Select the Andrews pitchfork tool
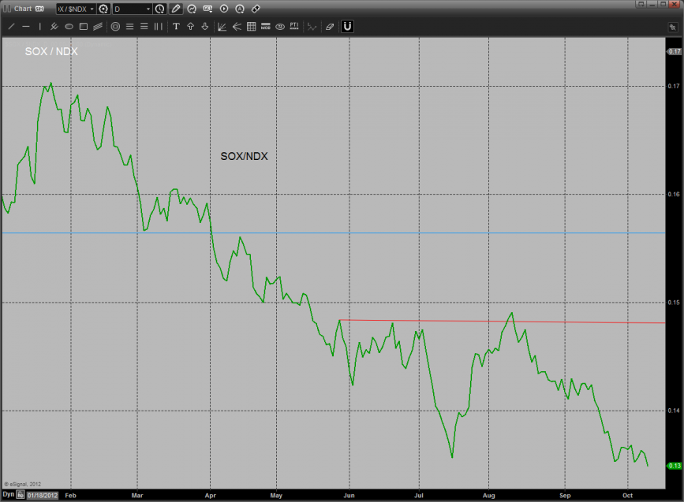 click(x=54, y=27)
